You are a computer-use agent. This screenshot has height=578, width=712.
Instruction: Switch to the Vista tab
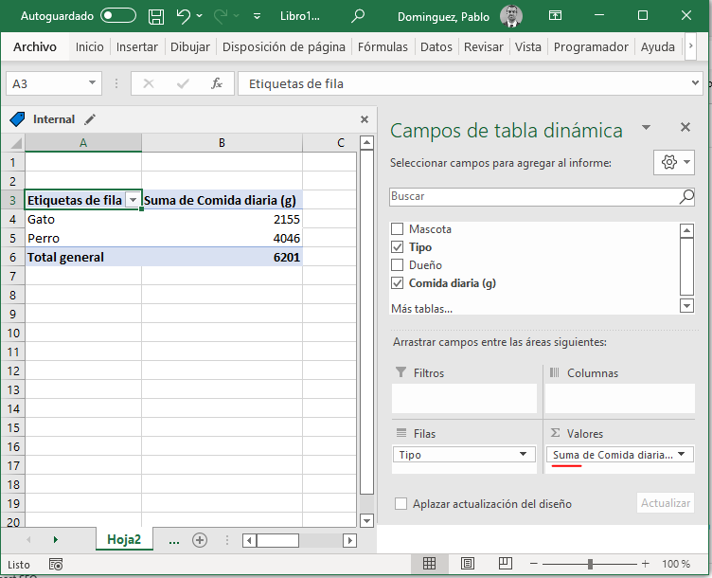(x=528, y=46)
